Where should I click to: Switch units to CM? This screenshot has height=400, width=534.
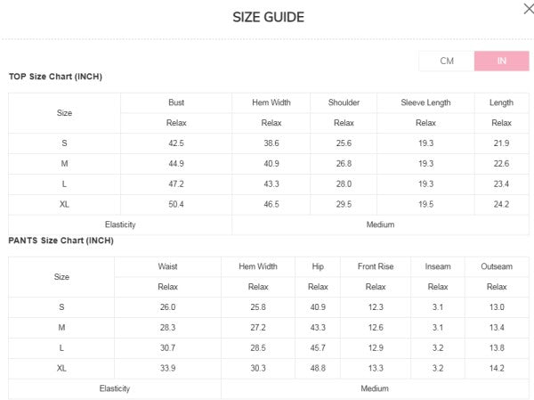(447, 61)
